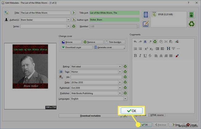Toggle italic in comments editor
201x129 pixels.
pos(140,56)
